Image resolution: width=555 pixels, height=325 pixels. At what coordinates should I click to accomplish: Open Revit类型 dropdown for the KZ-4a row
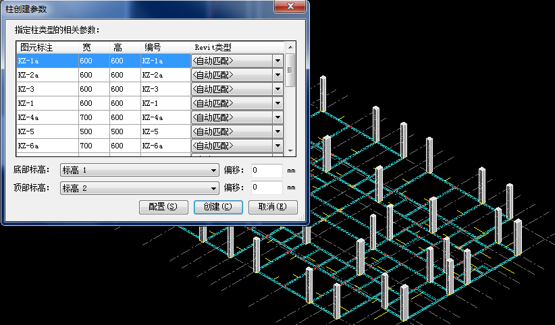coord(277,117)
